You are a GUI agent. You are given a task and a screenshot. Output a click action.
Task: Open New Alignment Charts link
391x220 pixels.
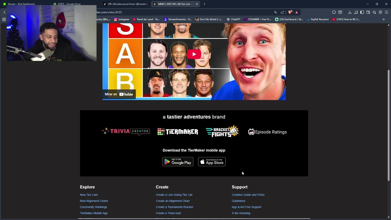[x=94, y=201]
